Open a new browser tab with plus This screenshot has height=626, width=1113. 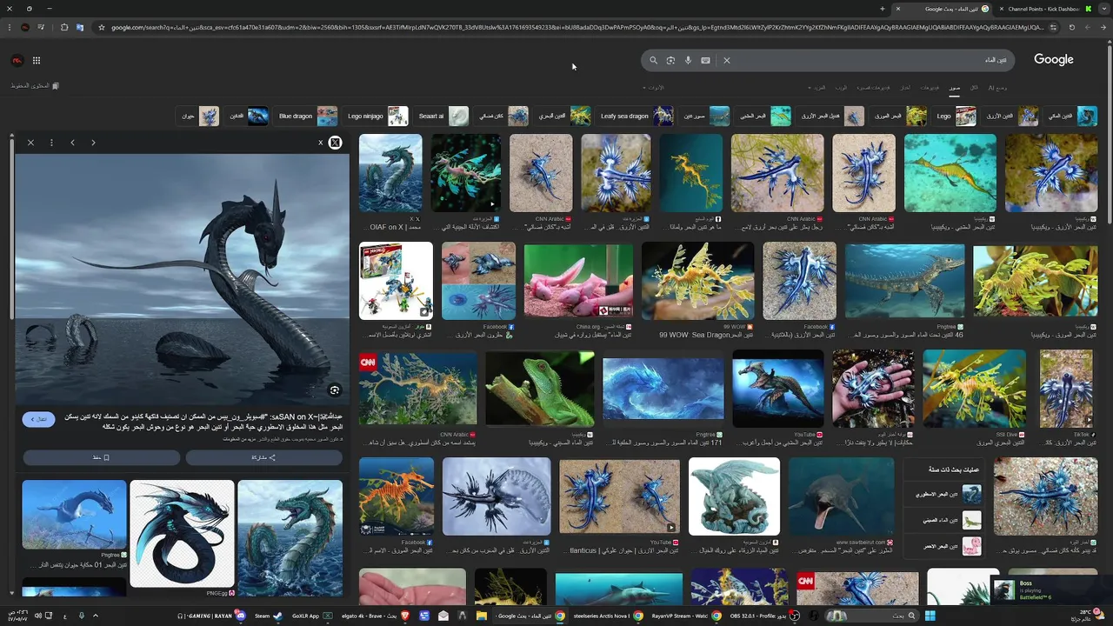coord(883,9)
